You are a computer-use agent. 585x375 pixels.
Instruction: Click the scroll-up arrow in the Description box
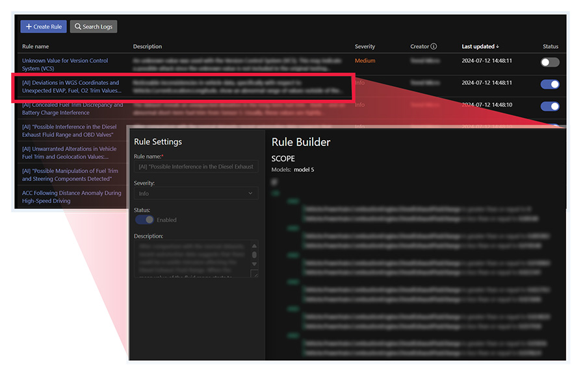(253, 245)
